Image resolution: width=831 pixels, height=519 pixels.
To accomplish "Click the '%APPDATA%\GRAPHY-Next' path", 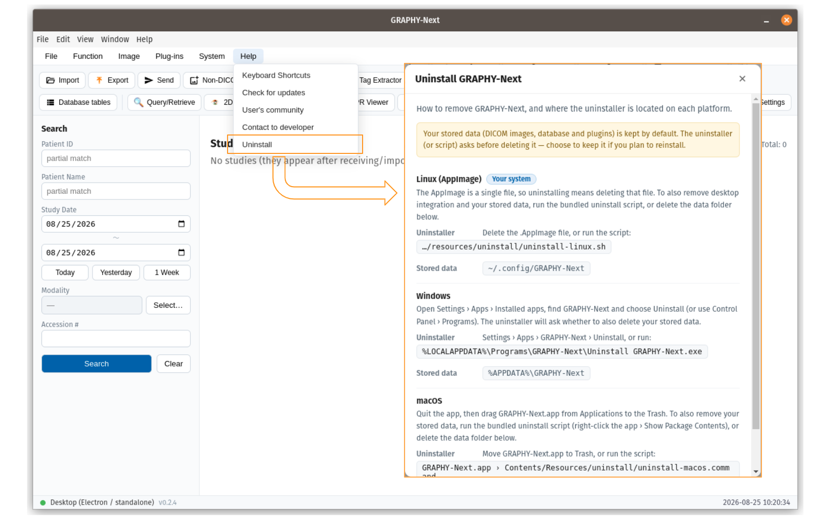I will coord(536,373).
